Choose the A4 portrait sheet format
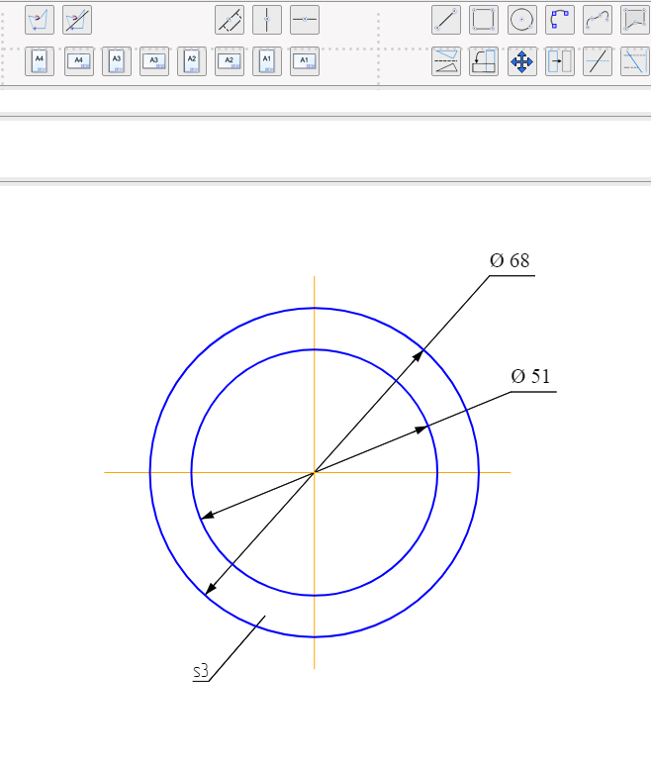The height and width of the screenshot is (766, 651). [x=40, y=61]
